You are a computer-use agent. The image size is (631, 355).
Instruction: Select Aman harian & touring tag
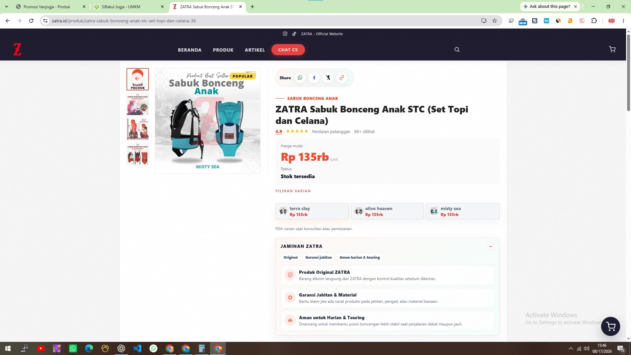[x=360, y=257]
